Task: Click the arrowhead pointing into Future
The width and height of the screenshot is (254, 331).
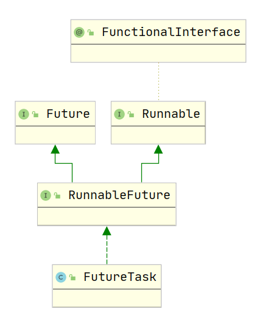Action: (55, 149)
